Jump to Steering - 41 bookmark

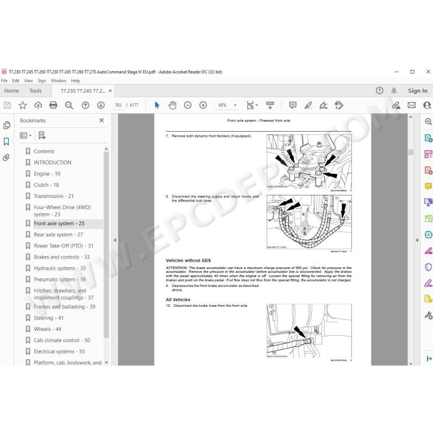[x=49, y=318]
